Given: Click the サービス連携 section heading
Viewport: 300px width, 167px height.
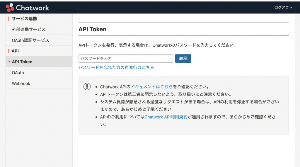Looking at the screenshot, I should tap(24, 19).
